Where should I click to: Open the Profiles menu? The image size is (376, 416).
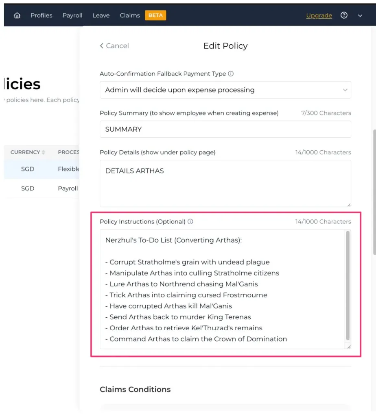[x=42, y=15]
